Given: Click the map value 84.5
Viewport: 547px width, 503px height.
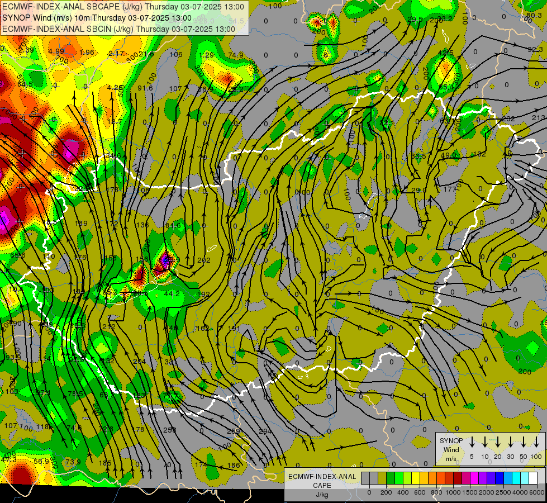Looking at the screenshot, I should (x=25, y=84).
